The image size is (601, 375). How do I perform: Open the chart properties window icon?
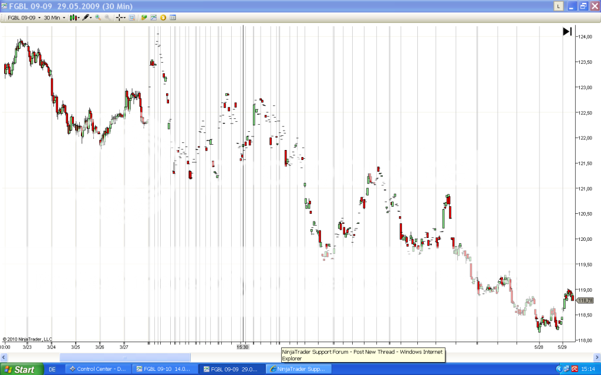tap(172, 18)
